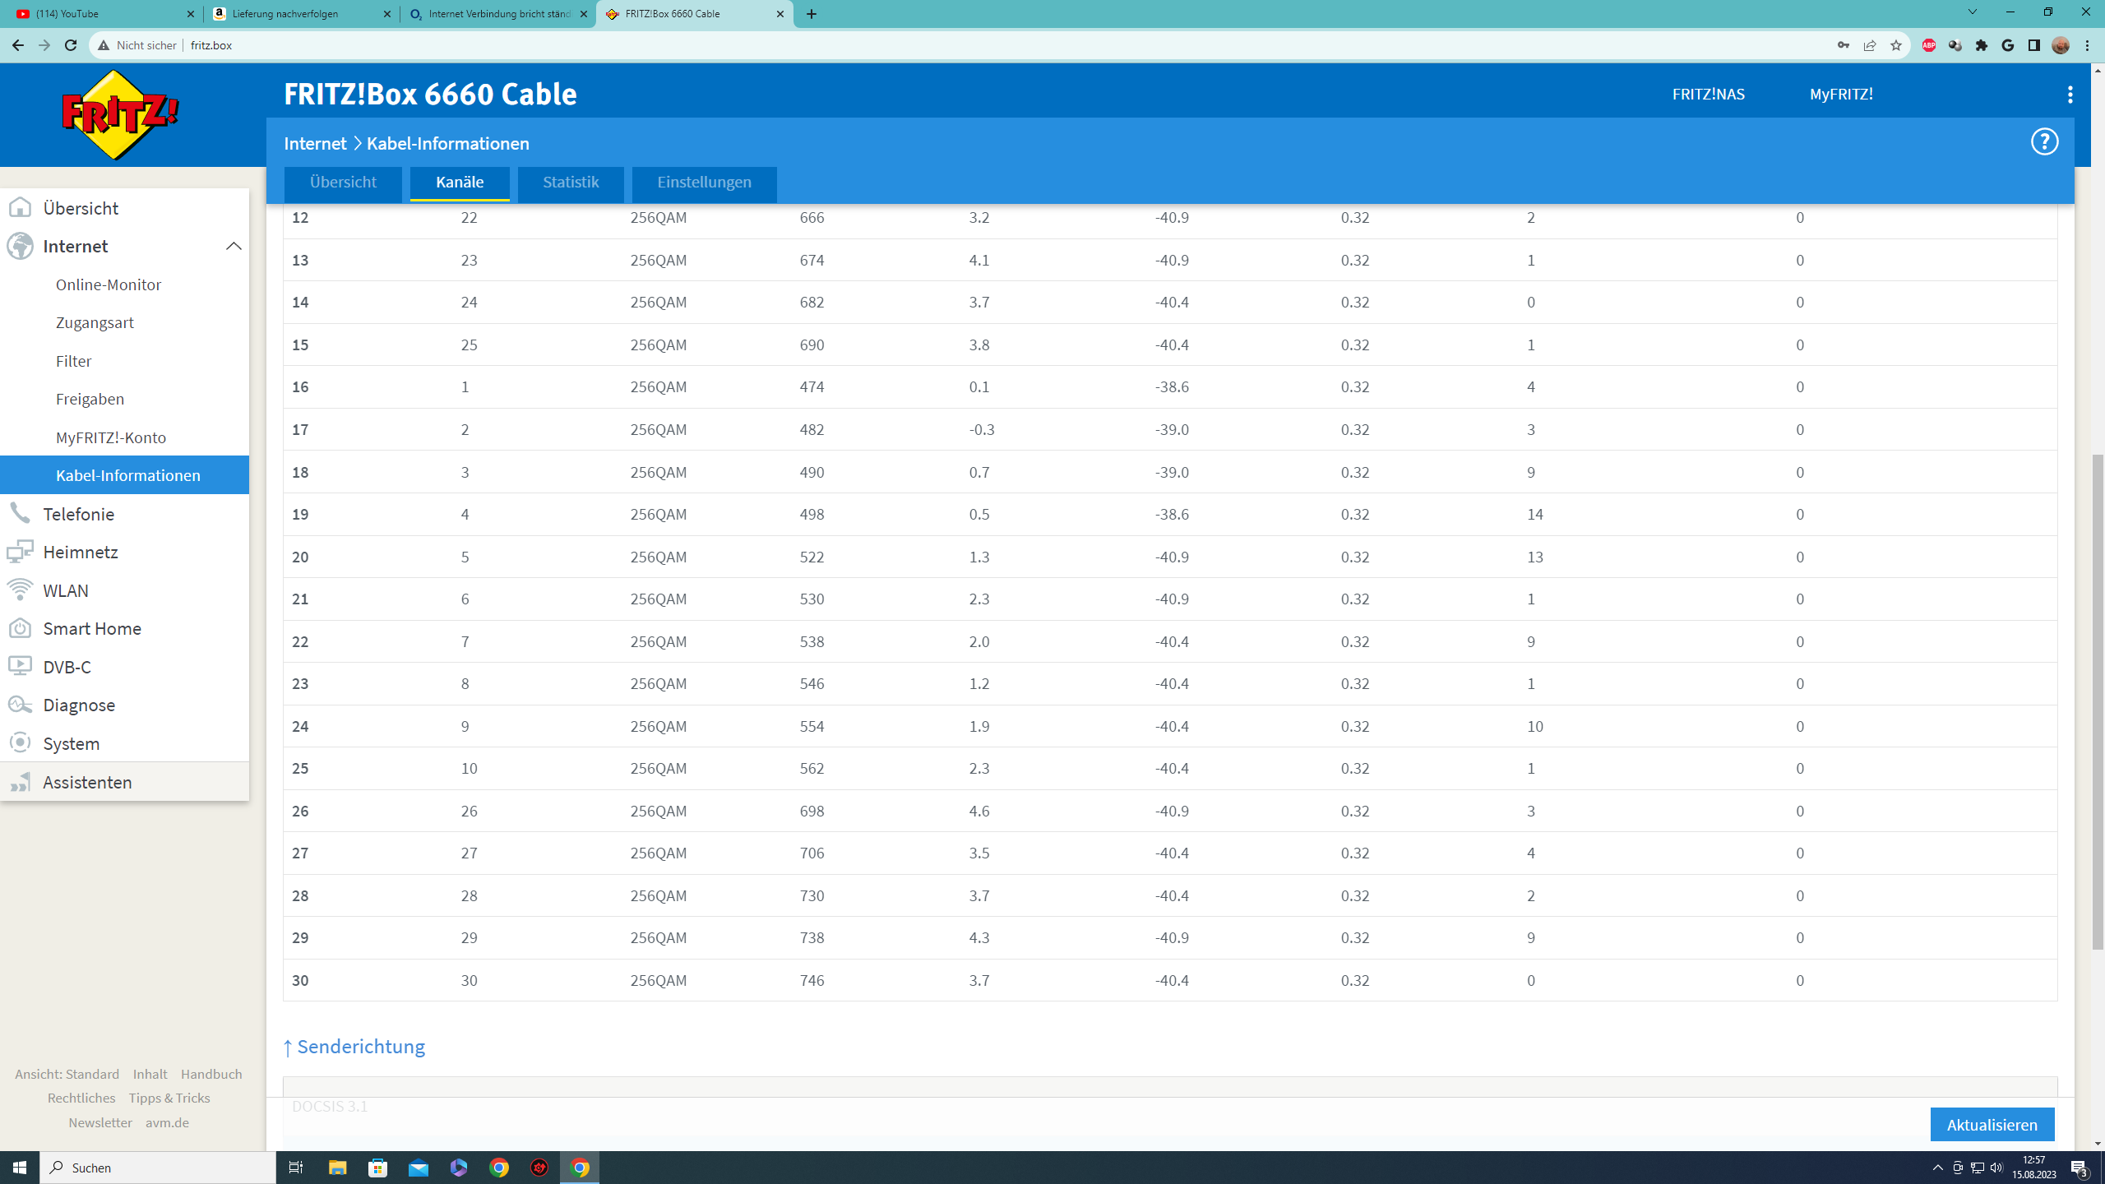Open Filter in the sidebar
The width and height of the screenshot is (2105, 1184).
click(x=74, y=361)
